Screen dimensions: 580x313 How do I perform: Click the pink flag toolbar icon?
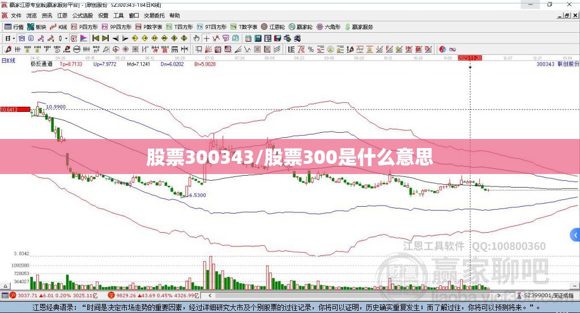pyautogui.click(x=84, y=38)
